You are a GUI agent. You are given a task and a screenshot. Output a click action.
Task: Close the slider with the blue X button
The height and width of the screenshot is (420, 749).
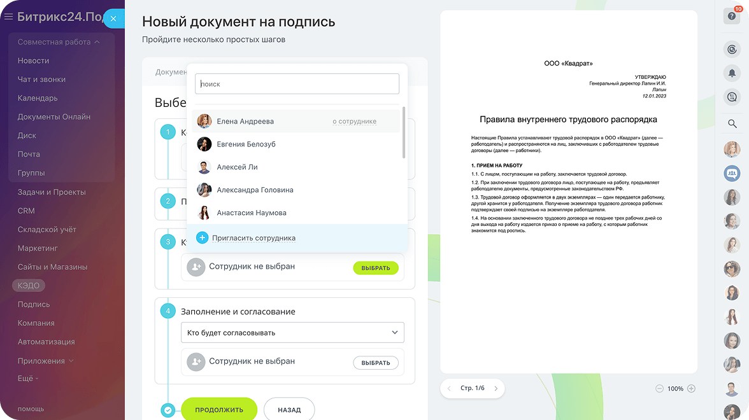click(x=113, y=19)
